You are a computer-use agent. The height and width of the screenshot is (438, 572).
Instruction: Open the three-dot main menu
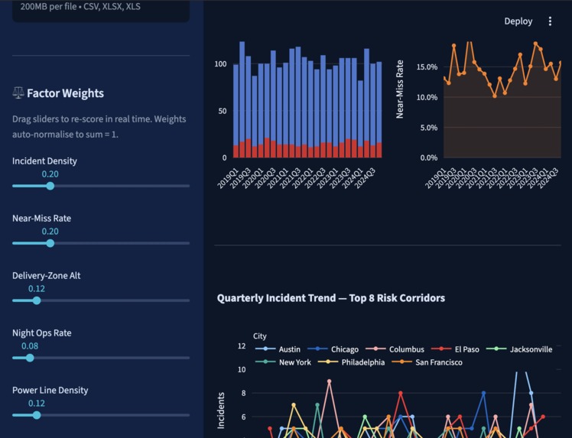click(550, 21)
